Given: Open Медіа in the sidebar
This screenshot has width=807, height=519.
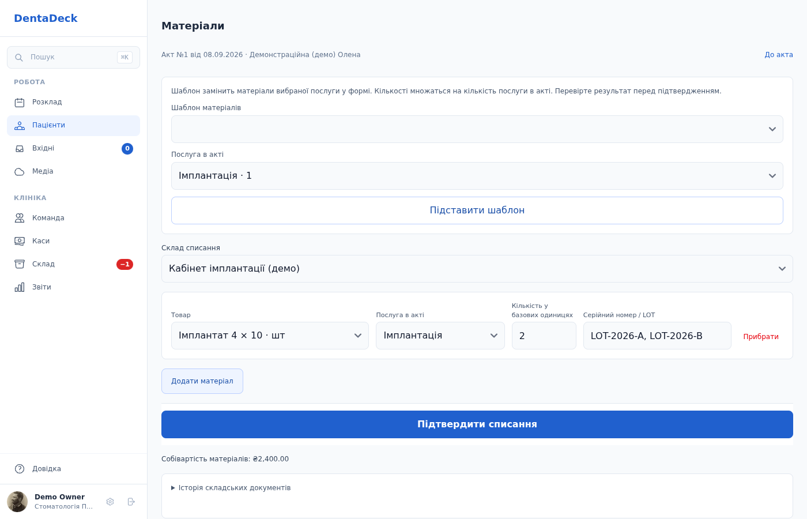Looking at the screenshot, I should [x=73, y=172].
